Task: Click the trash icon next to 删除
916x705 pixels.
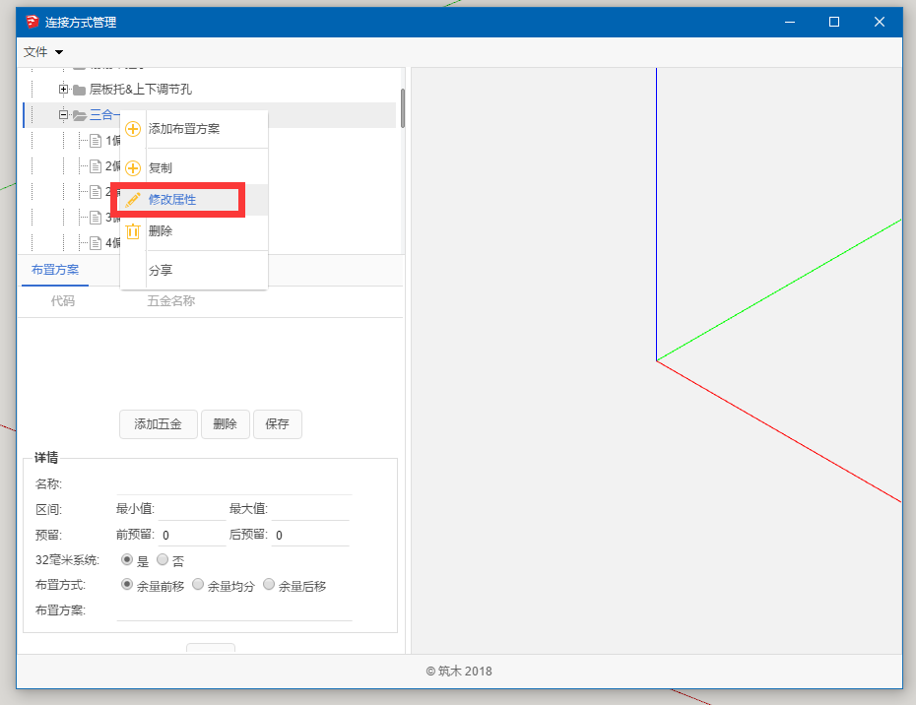Action: pyautogui.click(x=133, y=231)
